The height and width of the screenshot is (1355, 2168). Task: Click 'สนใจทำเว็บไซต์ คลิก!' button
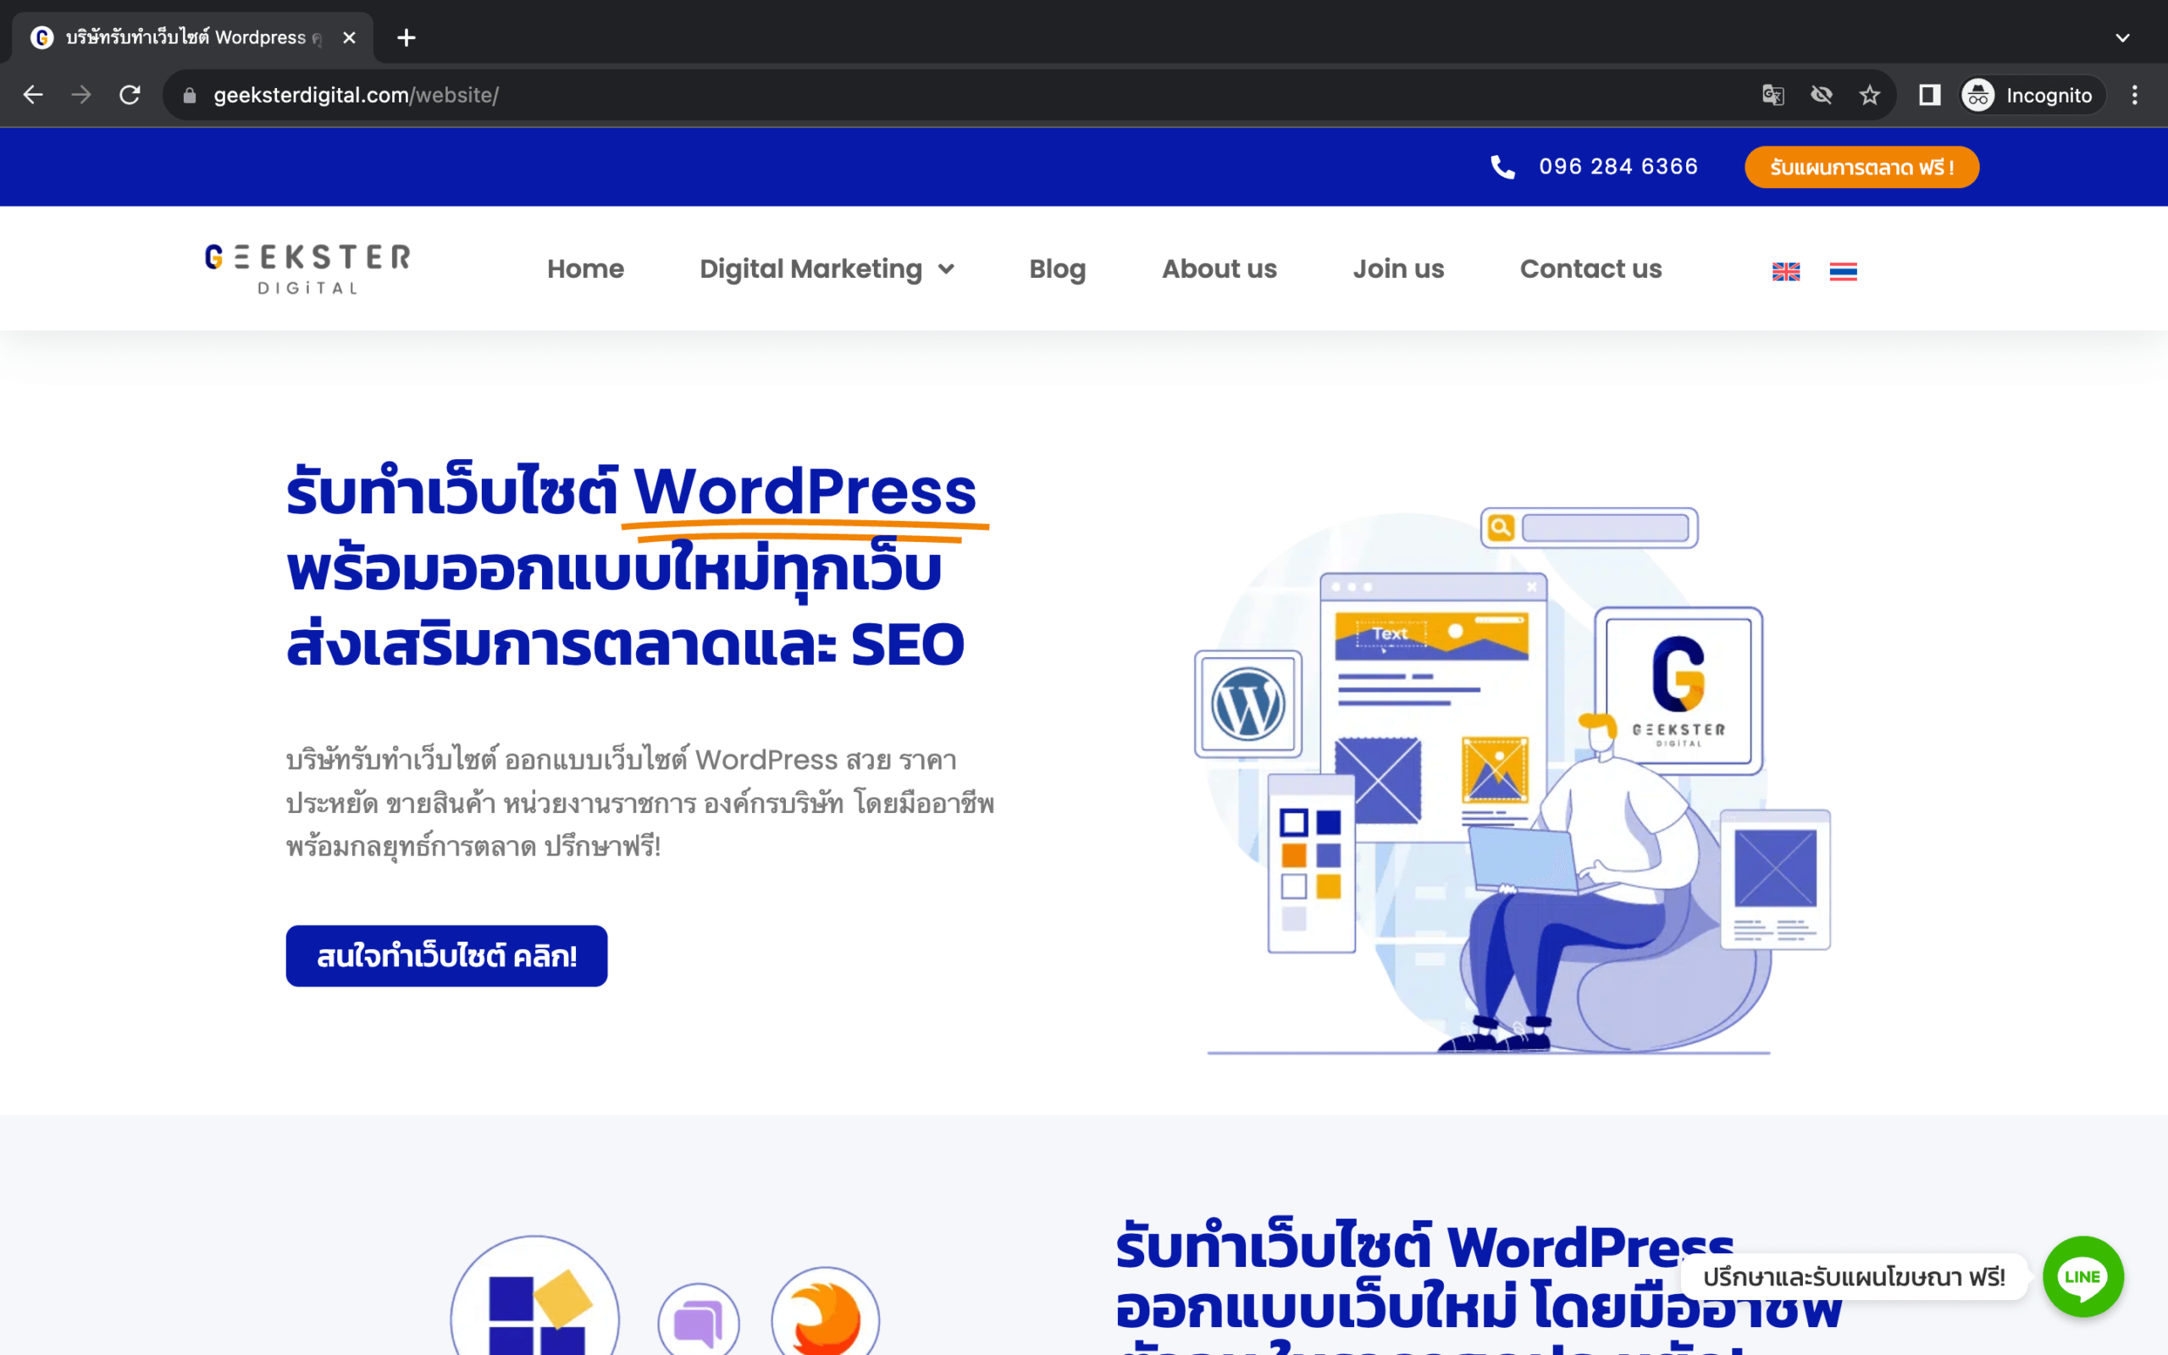click(x=446, y=955)
